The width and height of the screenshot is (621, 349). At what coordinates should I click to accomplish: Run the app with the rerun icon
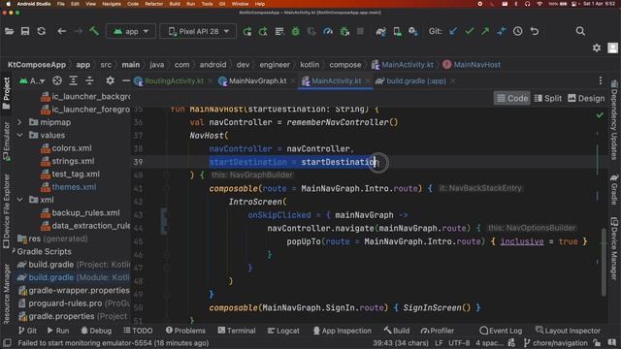tap(247, 31)
